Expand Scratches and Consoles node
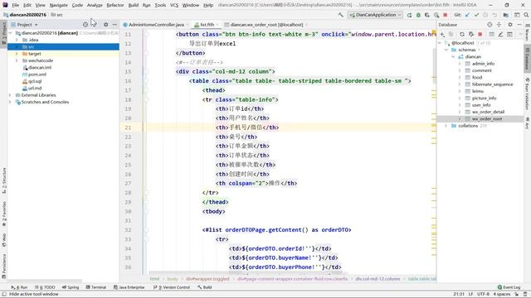The height and width of the screenshot is (298, 531). click(10, 102)
